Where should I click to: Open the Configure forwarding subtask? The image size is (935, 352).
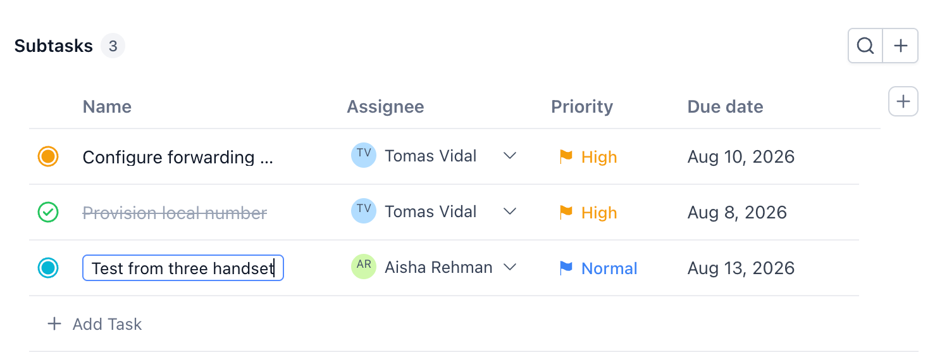[178, 157]
